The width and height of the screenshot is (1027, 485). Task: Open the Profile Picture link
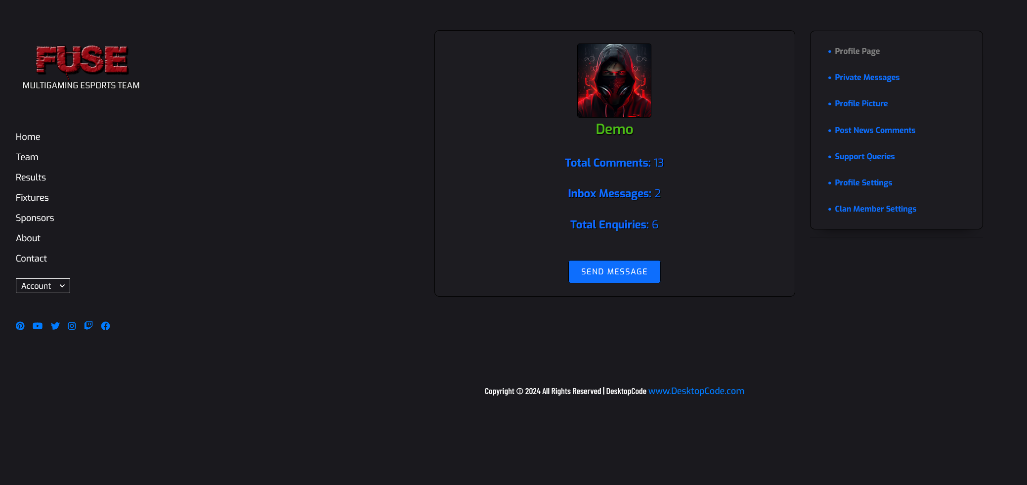861,104
